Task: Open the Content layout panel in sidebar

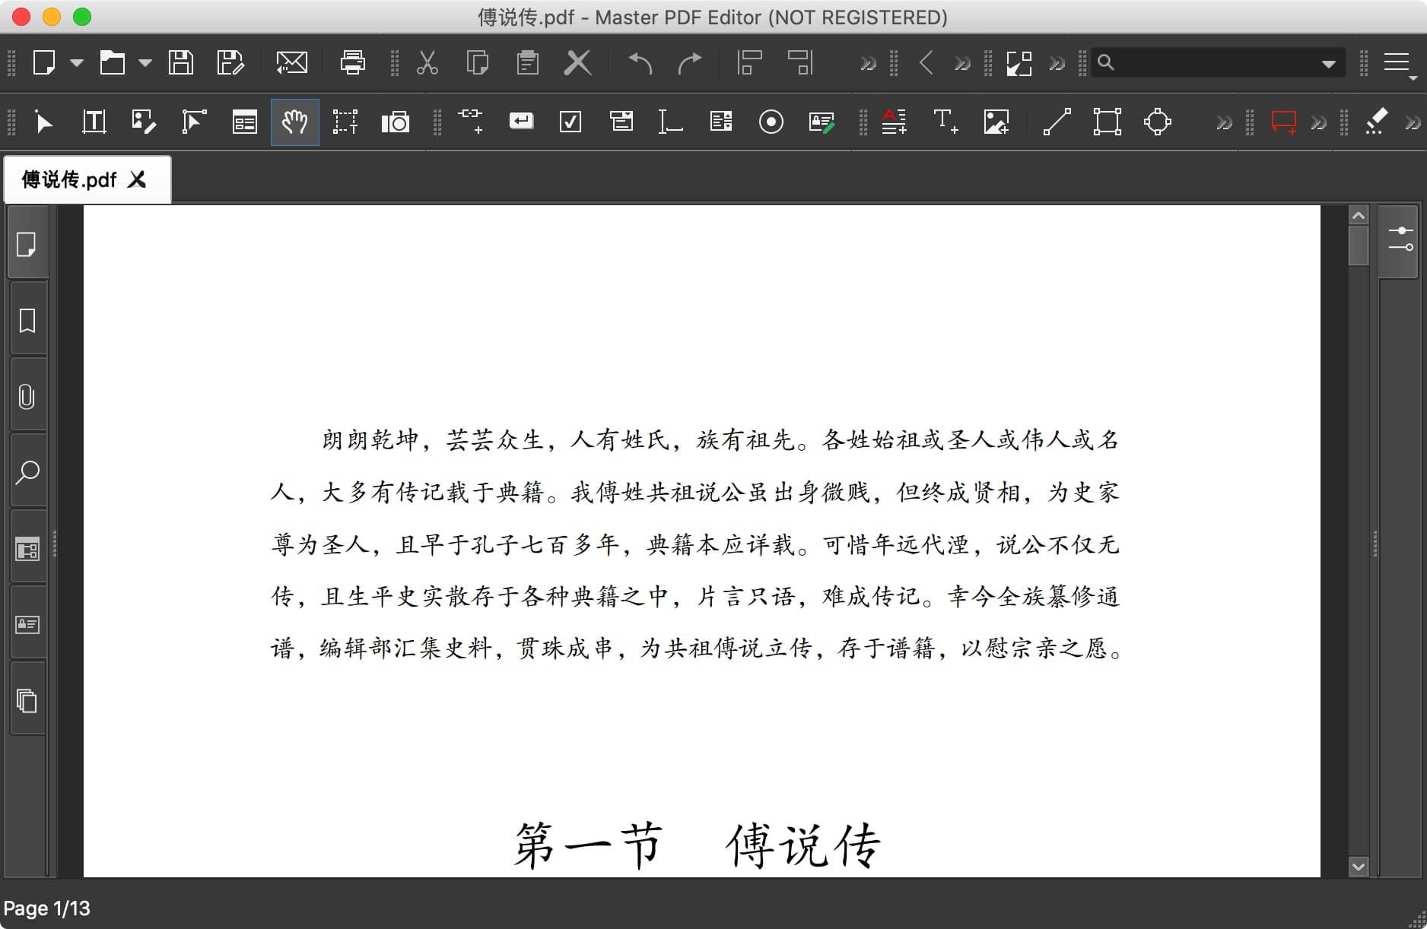Action: (x=27, y=548)
